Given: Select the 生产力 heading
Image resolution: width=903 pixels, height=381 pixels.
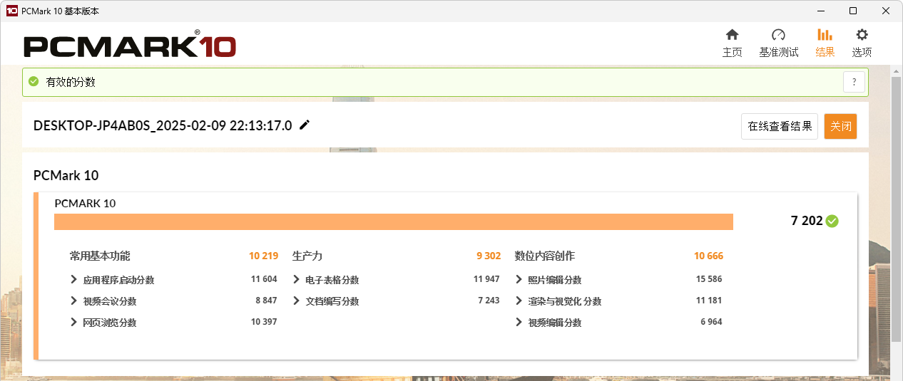Looking at the screenshot, I should tap(307, 256).
